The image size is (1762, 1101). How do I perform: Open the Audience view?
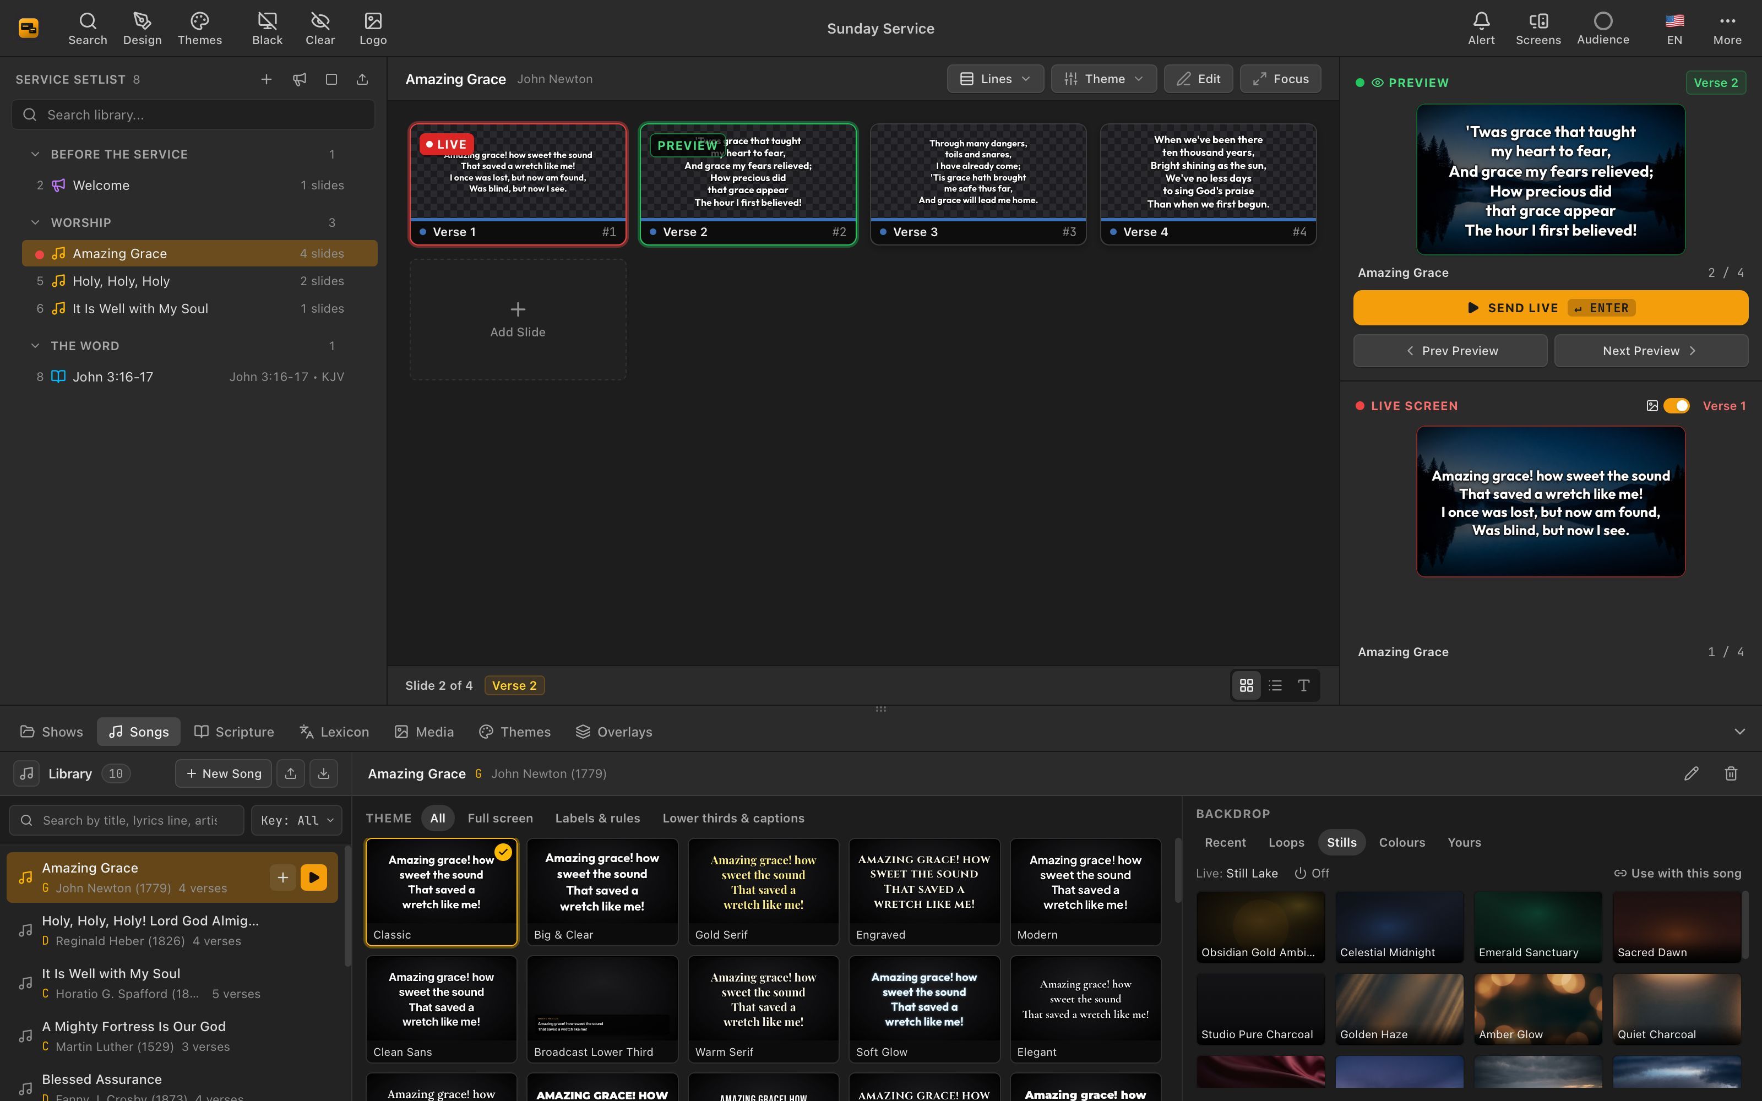tap(1602, 29)
